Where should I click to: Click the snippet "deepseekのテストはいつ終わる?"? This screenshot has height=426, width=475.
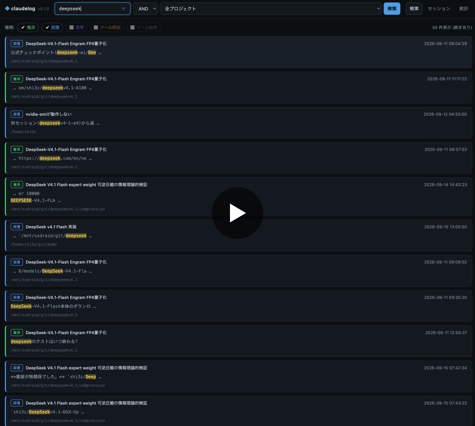pos(44,341)
